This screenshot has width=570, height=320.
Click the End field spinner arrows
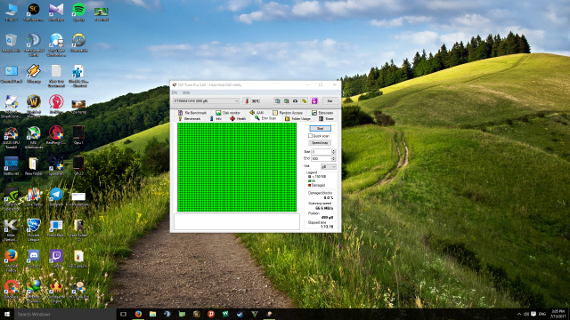pyautogui.click(x=334, y=158)
